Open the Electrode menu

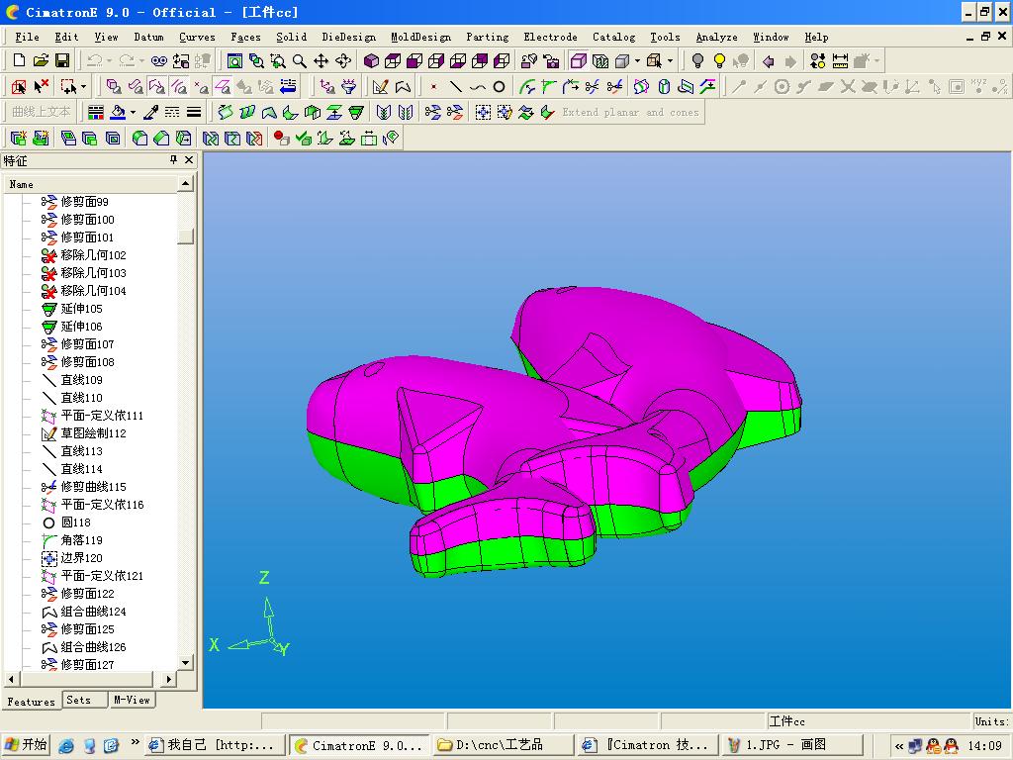point(550,37)
